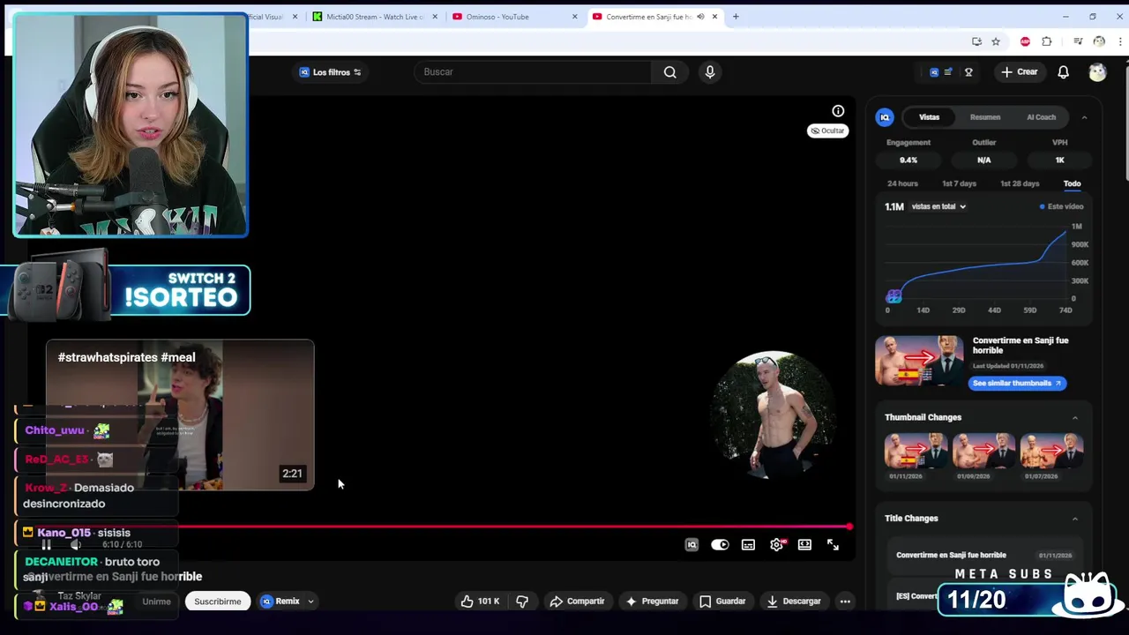Select the 1st 7 days range
This screenshot has height=635, width=1129.
coord(959,183)
